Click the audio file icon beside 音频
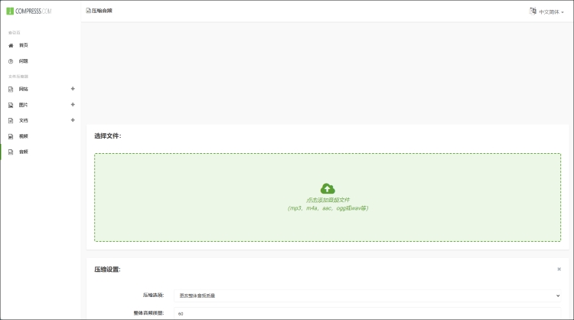 click(x=11, y=152)
